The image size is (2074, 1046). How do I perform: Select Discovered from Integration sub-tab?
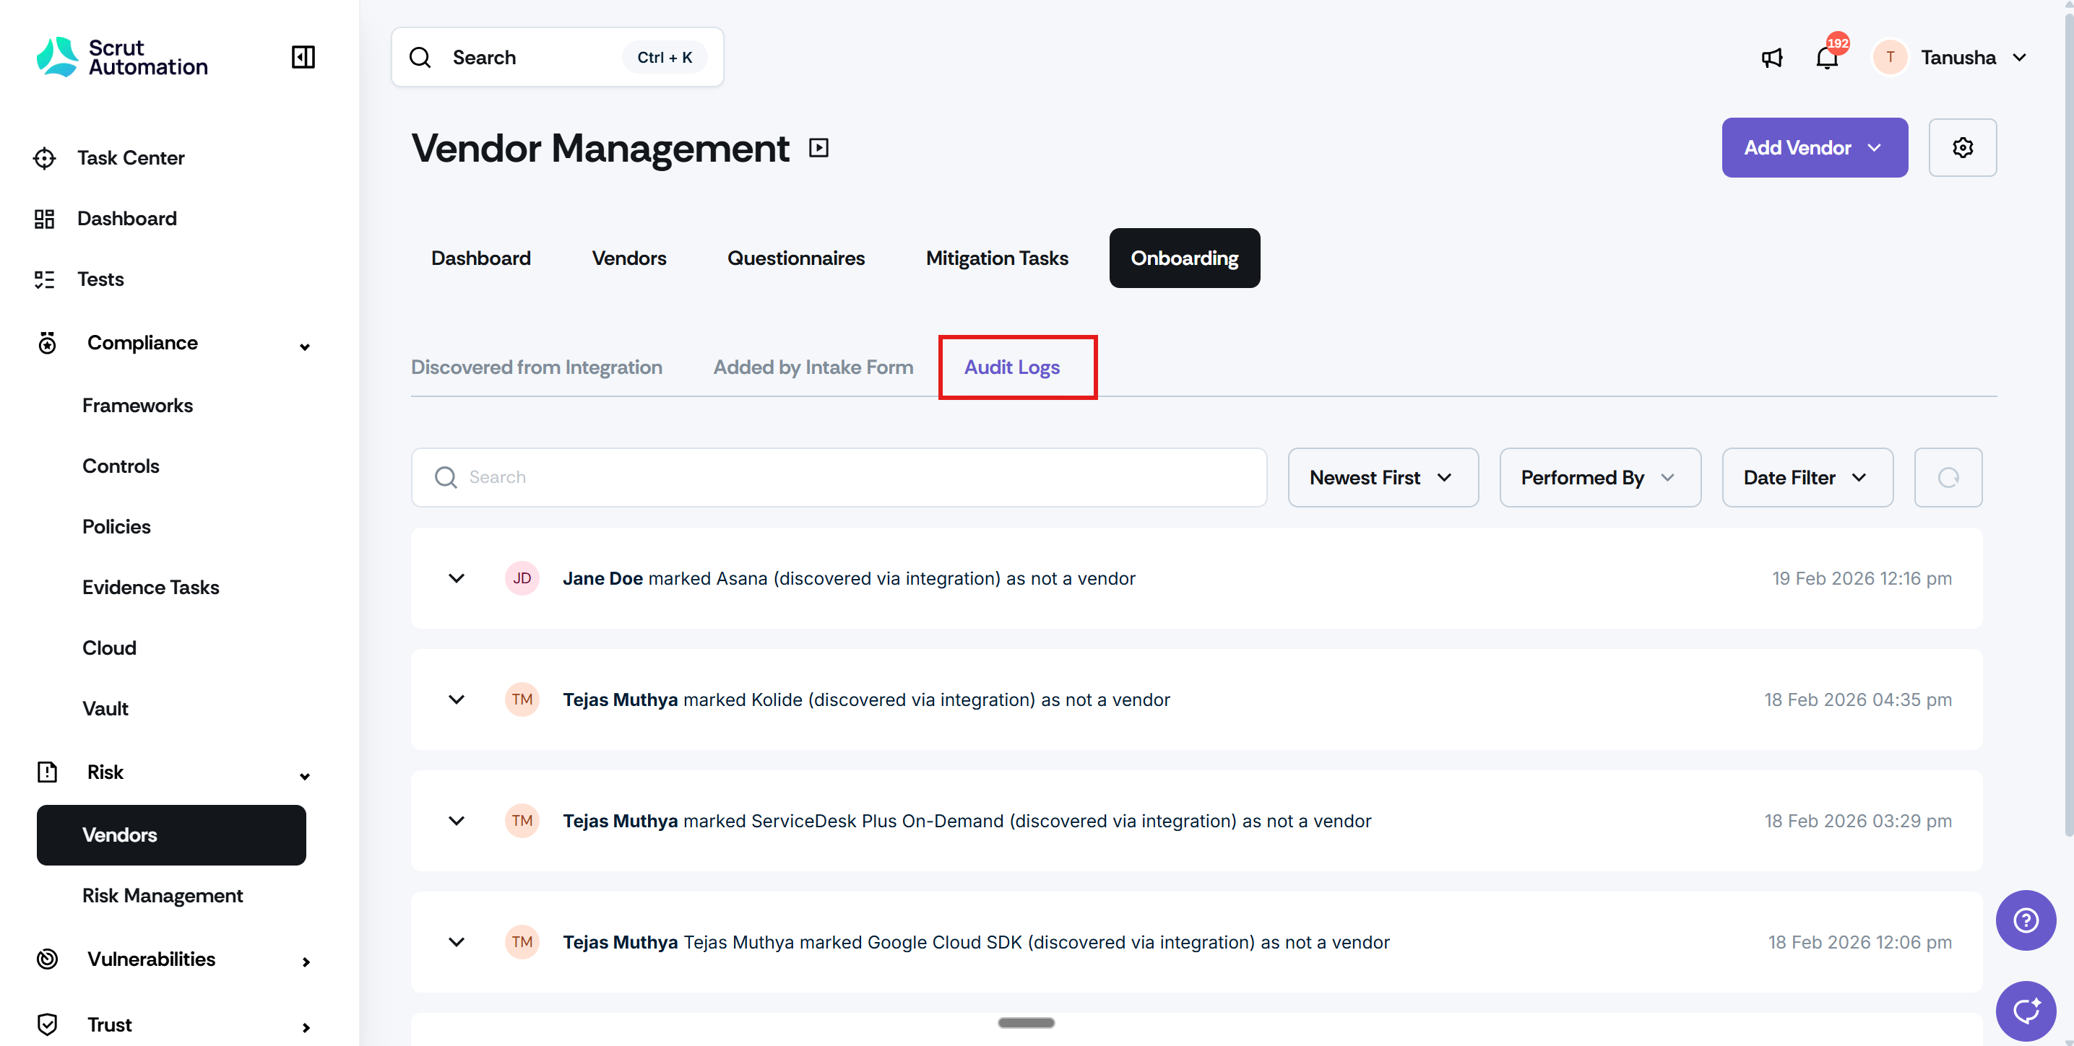(536, 367)
